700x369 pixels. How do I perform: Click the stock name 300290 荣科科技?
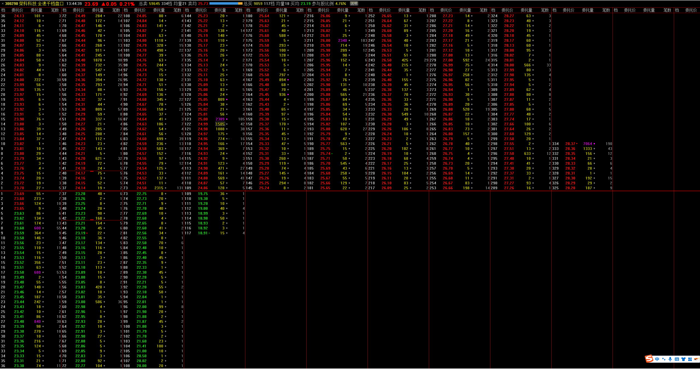tap(21, 4)
